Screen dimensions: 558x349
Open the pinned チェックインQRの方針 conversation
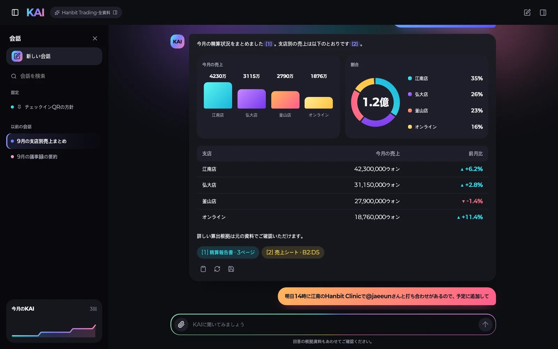[54, 107]
